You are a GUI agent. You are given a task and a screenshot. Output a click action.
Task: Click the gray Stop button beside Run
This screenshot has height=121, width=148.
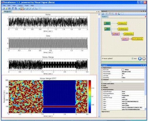pos(144,58)
